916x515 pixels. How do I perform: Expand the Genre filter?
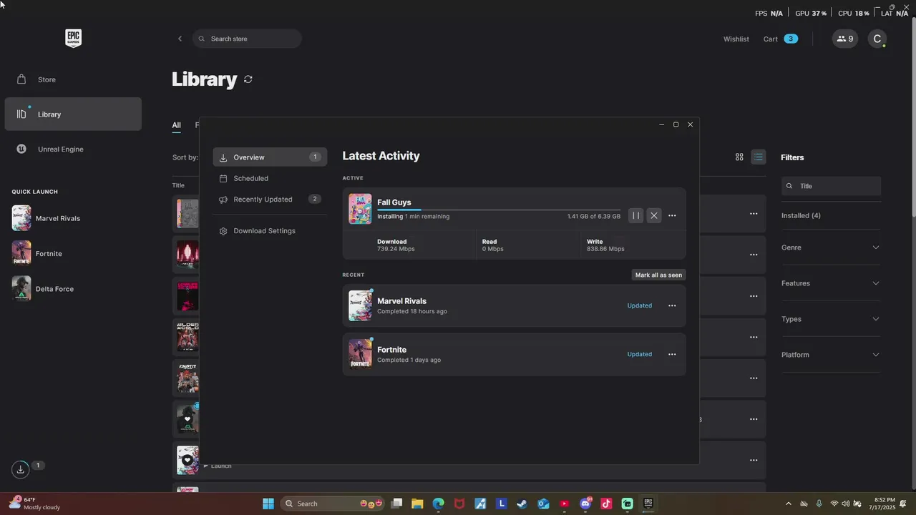click(831, 247)
